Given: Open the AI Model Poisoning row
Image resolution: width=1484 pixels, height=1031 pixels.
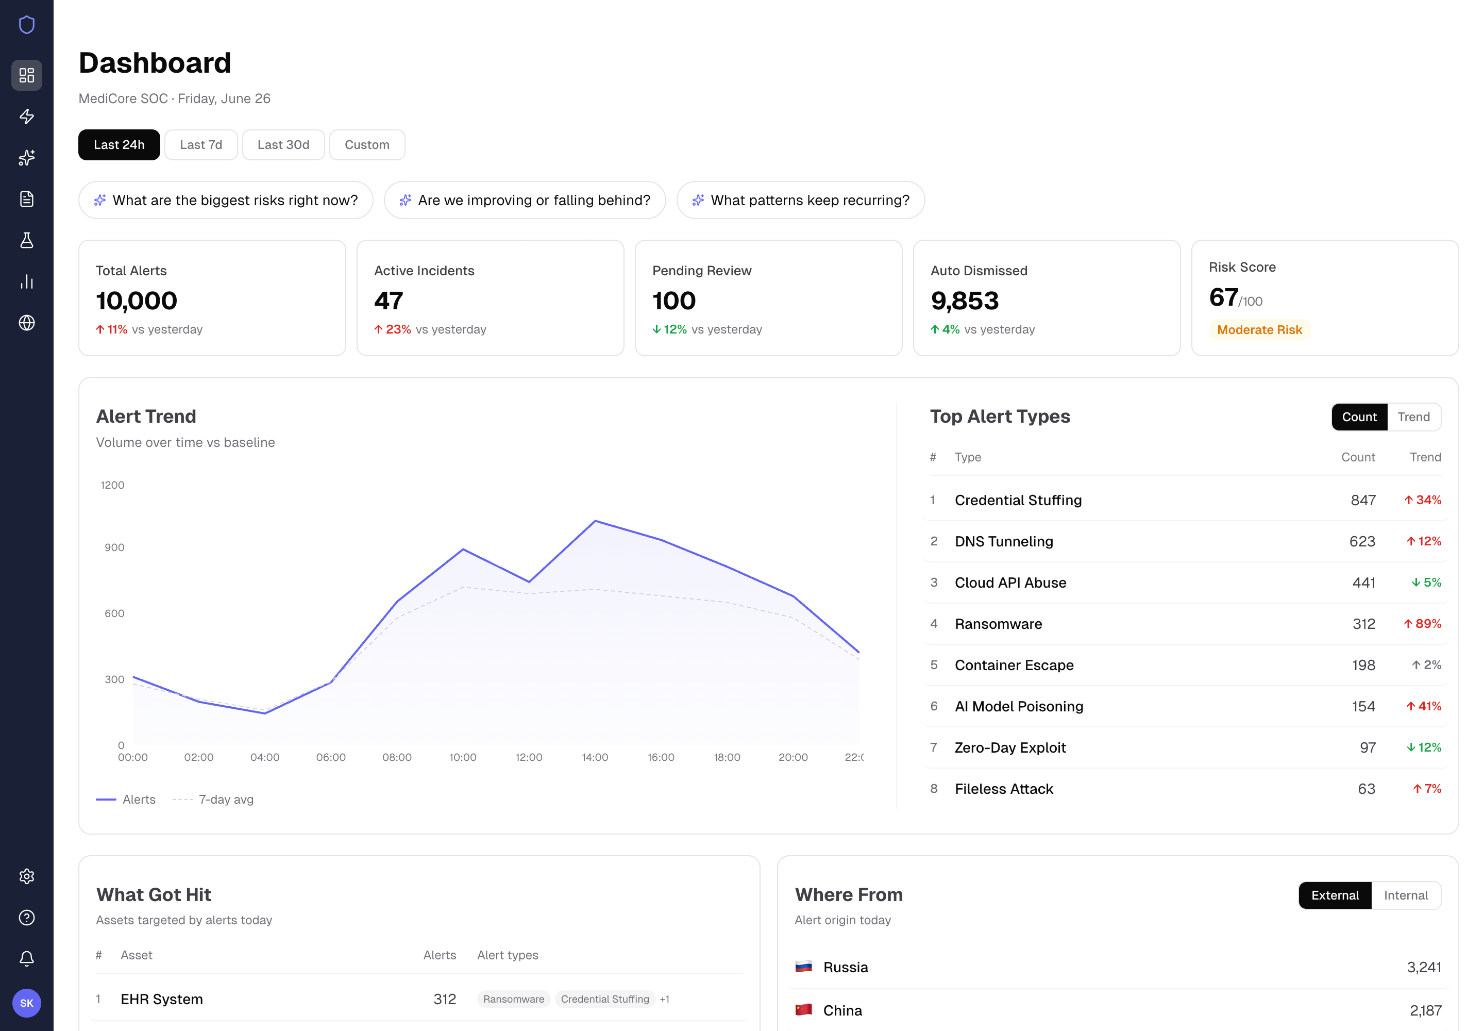Looking at the screenshot, I should click(1185, 706).
